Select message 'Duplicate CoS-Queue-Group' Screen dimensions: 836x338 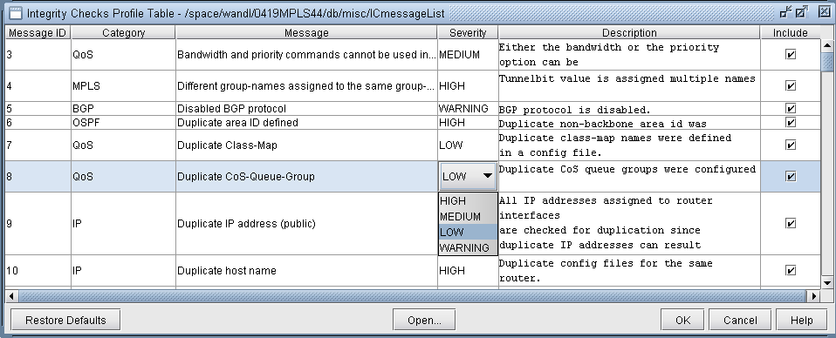(x=306, y=176)
